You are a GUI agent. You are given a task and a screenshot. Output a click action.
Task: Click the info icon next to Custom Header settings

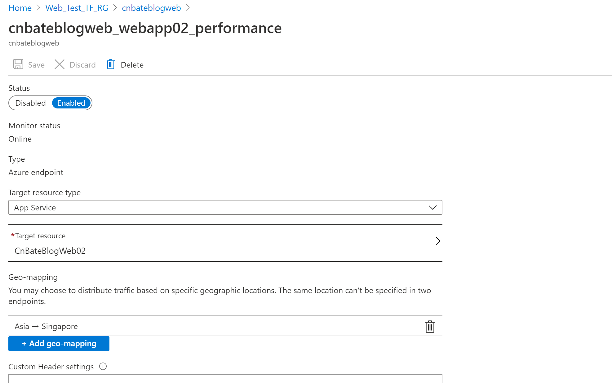click(103, 367)
